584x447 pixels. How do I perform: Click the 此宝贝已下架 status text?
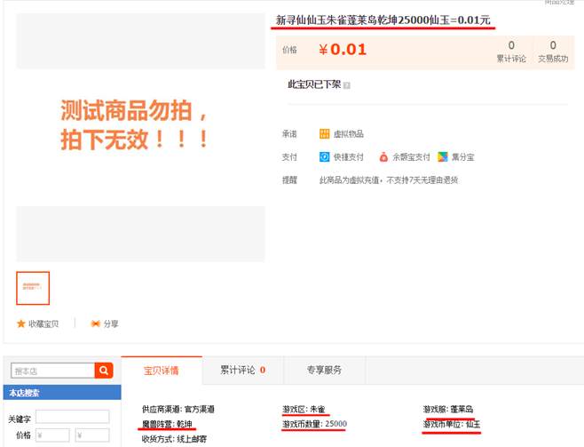[x=314, y=84]
